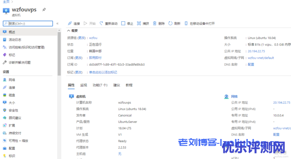
Task: Select the 18.04-LTS plan value
Action: (x=125, y=128)
